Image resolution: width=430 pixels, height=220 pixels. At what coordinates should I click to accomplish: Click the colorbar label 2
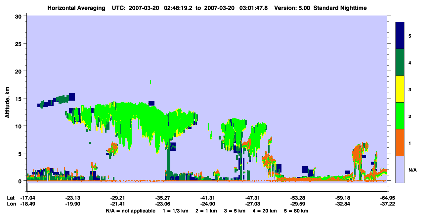pos(410,116)
